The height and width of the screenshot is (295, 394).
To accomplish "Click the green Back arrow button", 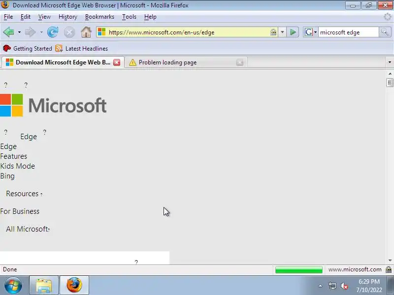I will tap(9, 32).
